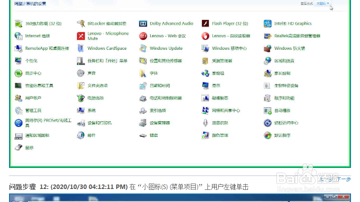Open Windows 移动中心 icon
This screenshot has width=360, height=202.
205,48
